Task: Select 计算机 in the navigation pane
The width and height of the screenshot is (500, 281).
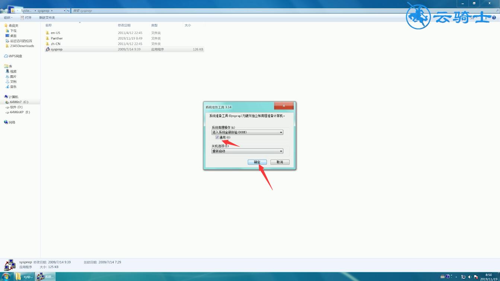Action: click(x=13, y=97)
